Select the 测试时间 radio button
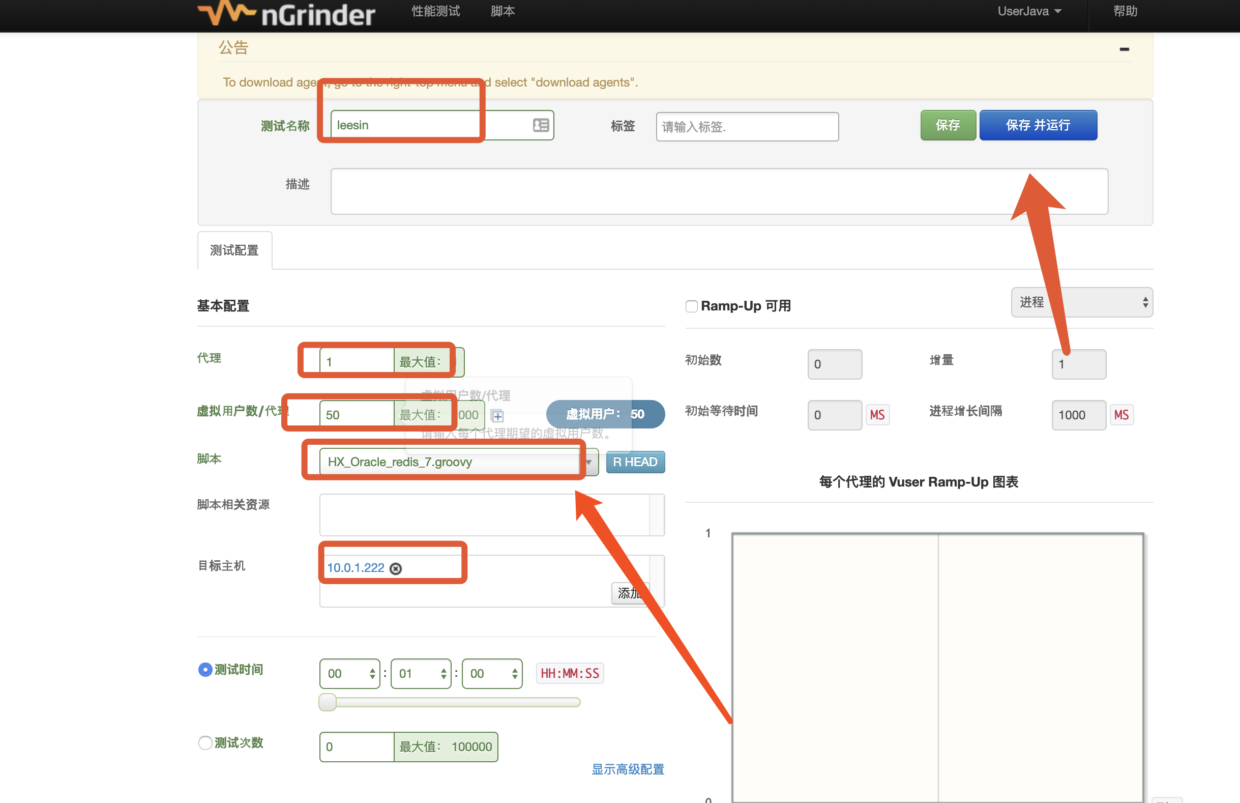The image size is (1240, 803). (205, 670)
